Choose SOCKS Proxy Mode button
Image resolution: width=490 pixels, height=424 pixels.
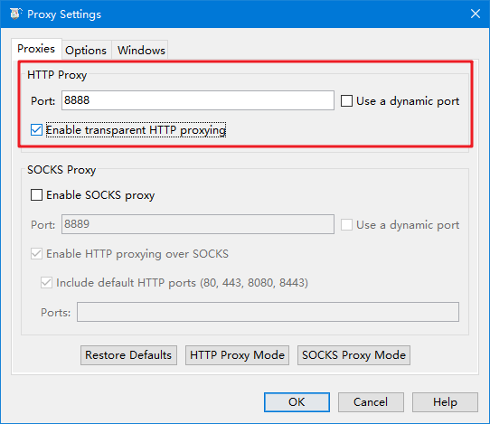tap(353, 355)
